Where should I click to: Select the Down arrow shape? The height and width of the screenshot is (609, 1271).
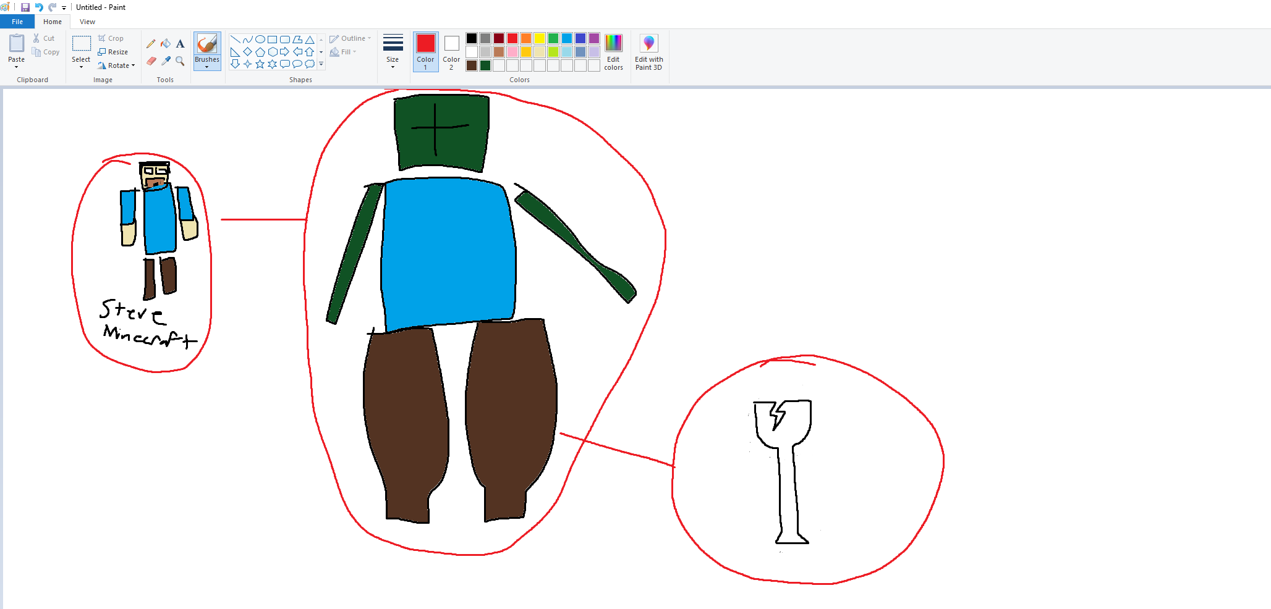point(235,64)
